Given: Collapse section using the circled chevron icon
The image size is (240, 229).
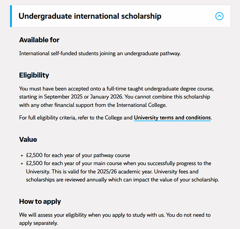Looking at the screenshot, I should click(219, 16).
